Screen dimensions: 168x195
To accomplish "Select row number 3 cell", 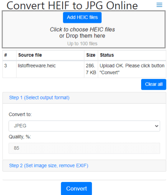I will click(x=9, y=69).
